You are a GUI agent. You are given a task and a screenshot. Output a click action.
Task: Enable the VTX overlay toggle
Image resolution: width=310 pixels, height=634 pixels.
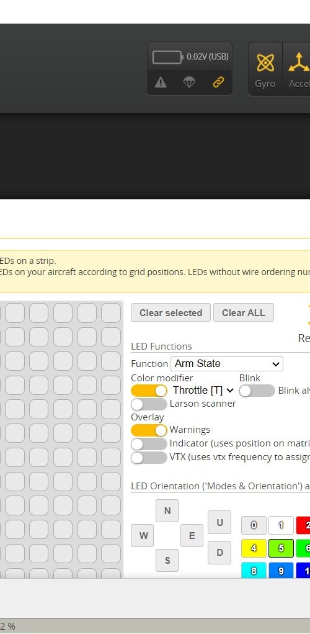149,458
